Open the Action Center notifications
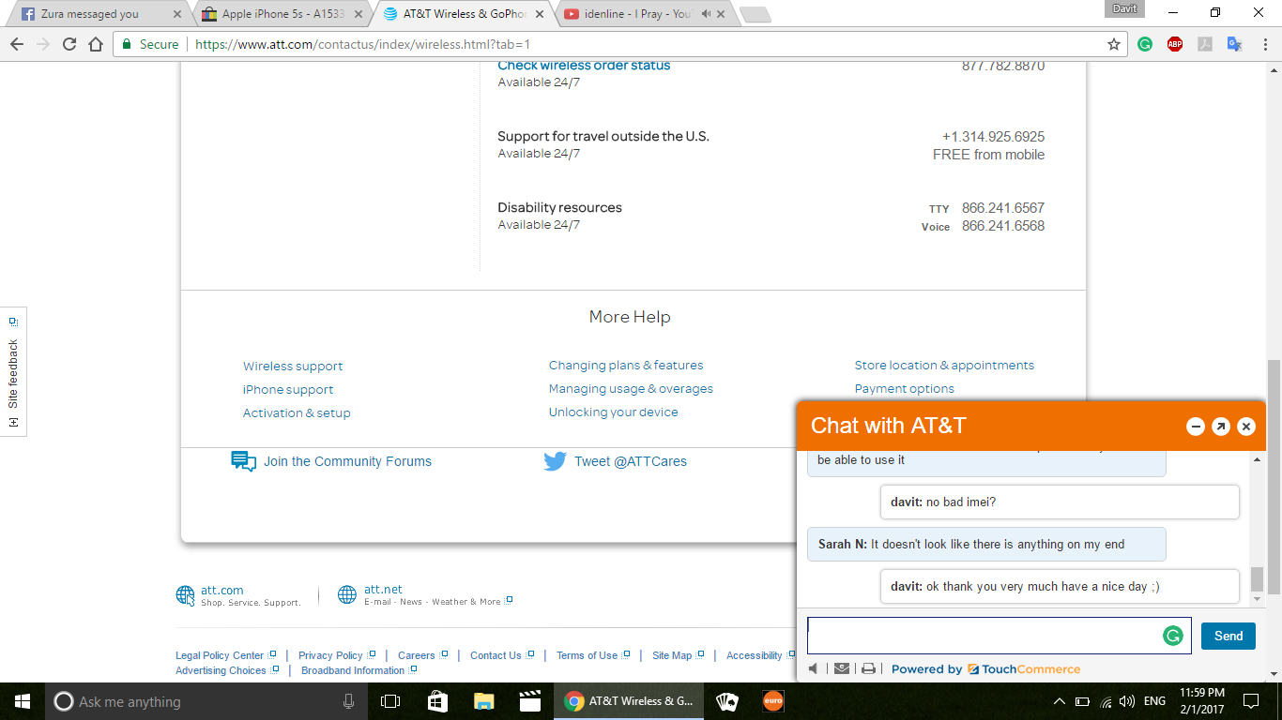Viewport: 1282px width, 720px height. point(1250,701)
